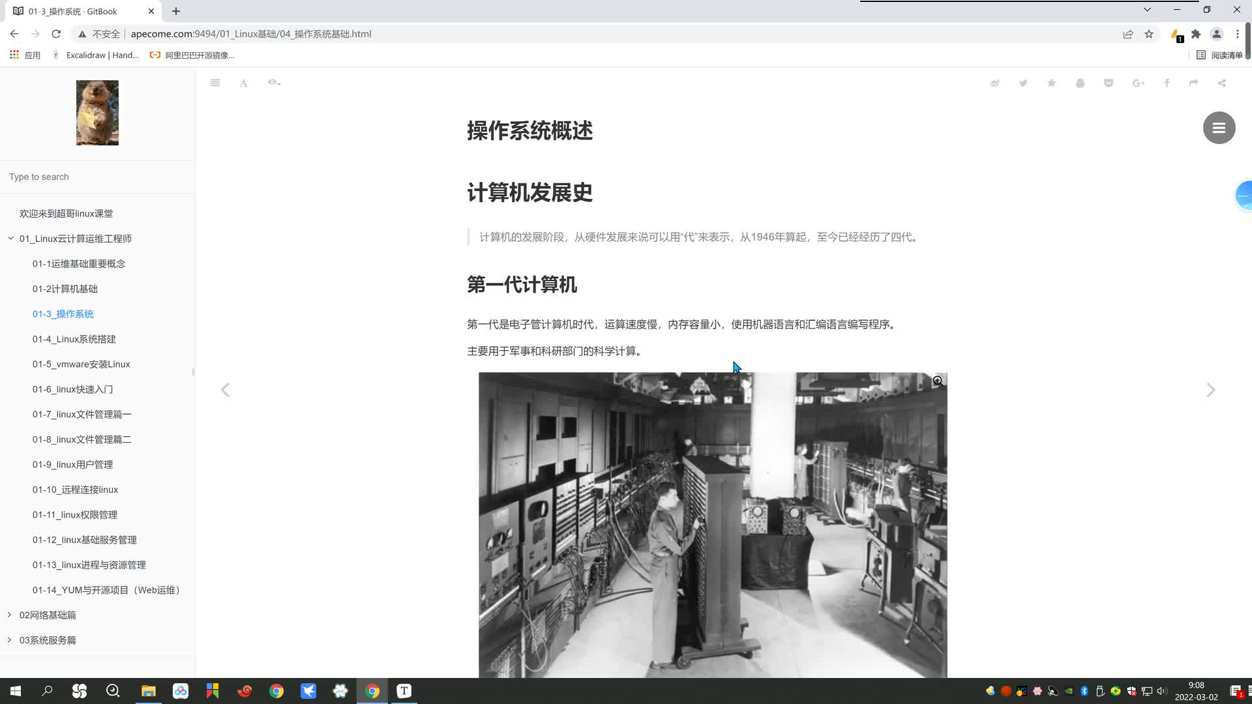
Task: Click the tab search chevron
Action: (1147, 10)
